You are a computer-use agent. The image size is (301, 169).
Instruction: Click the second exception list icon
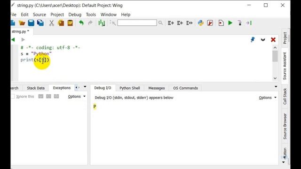tap(48, 96)
